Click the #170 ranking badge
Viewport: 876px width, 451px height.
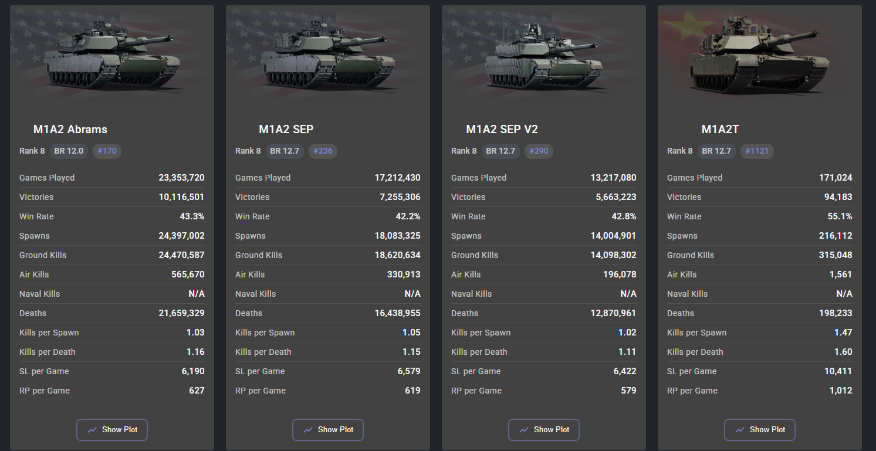pyautogui.click(x=107, y=151)
